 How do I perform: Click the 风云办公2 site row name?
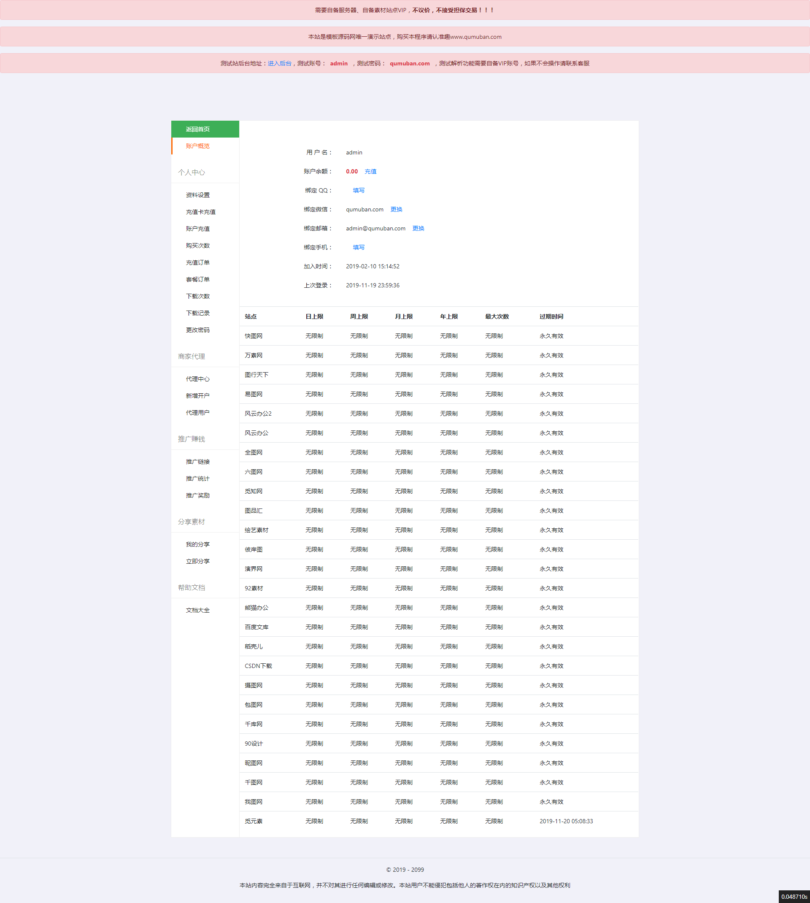(x=258, y=414)
